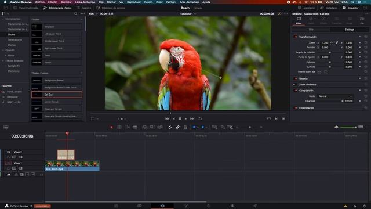Disable the Estabilización section toggle

(295, 108)
